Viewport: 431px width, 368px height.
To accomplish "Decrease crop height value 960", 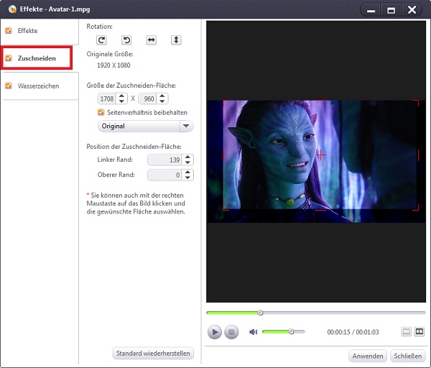I will (x=162, y=101).
